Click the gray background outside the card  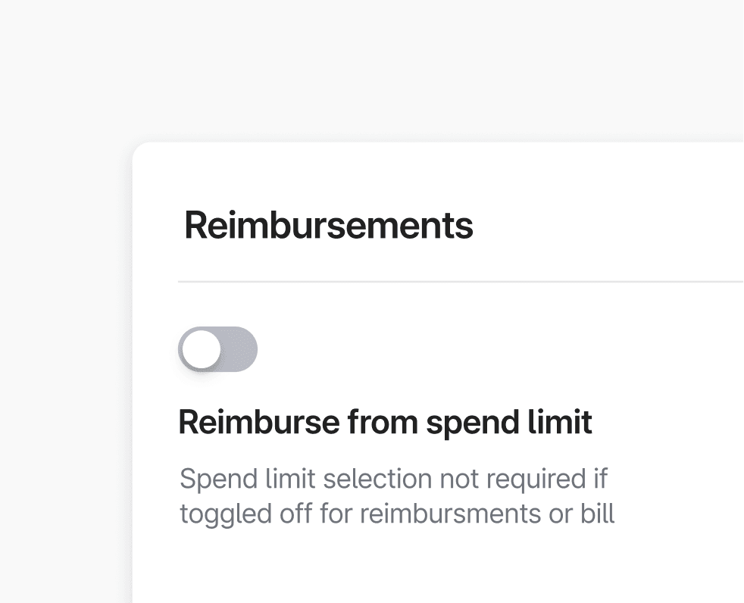tap(61, 303)
